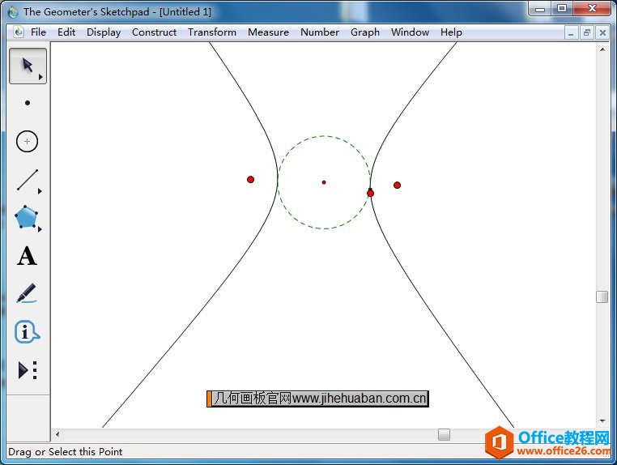
Task: Open the Construct menu
Action: point(154,32)
